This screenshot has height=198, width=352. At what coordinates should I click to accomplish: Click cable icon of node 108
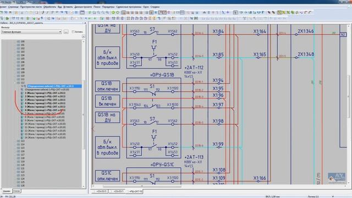point(18,69)
